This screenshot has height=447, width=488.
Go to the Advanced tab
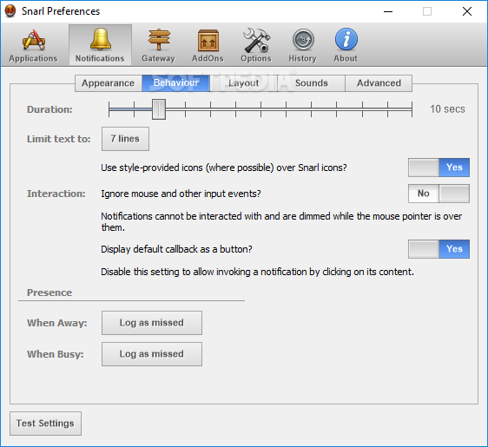click(x=379, y=83)
